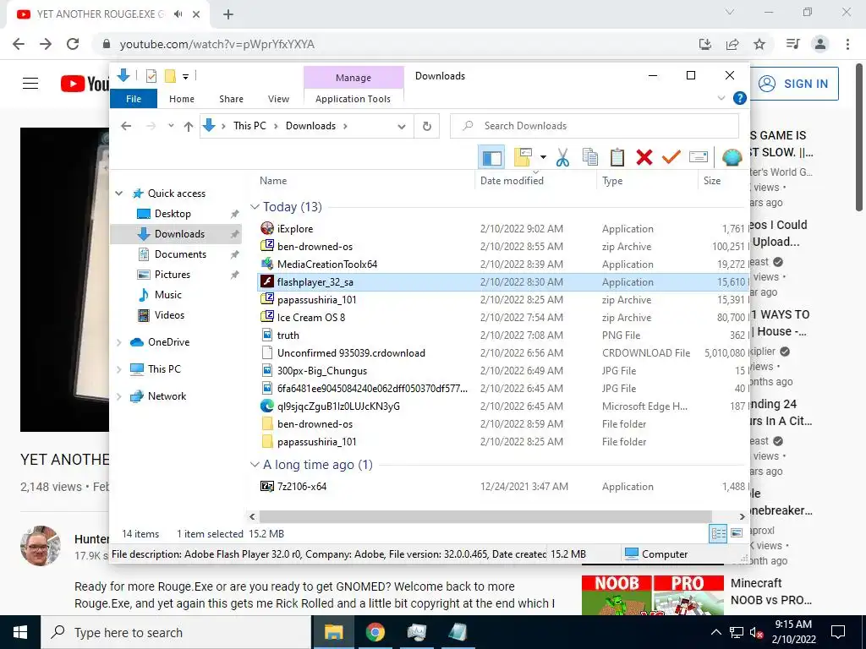The height and width of the screenshot is (649, 866).
Task: Open the YouTube hamburger guide menu
Action: 30,84
